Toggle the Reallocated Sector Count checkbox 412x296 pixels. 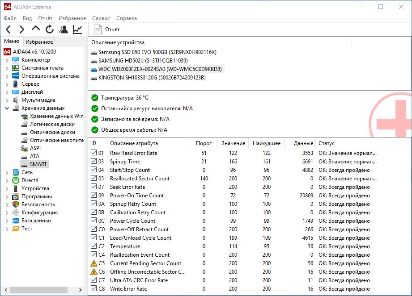[x=93, y=178]
